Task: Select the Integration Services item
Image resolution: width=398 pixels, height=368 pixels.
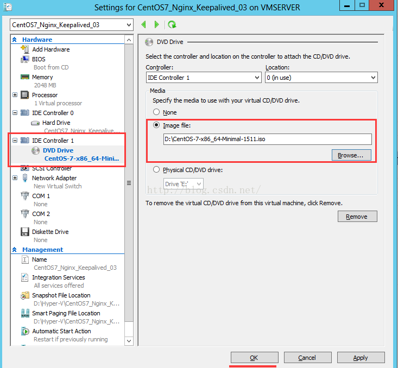Action: [x=59, y=277]
